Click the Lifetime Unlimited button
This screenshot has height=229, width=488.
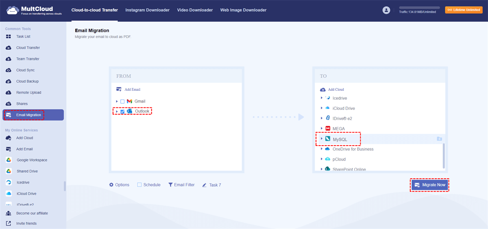point(464,10)
